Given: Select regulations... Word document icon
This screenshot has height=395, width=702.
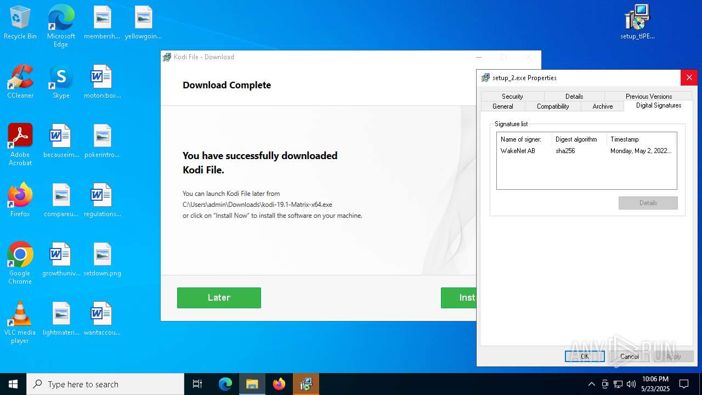Looking at the screenshot, I should pyautogui.click(x=102, y=201).
